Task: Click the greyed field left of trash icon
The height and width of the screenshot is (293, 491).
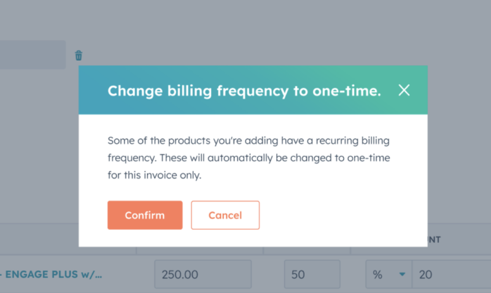Action: click(x=33, y=55)
